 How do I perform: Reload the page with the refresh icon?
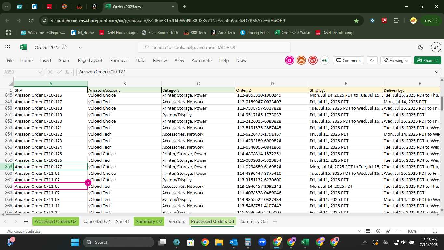[31, 21]
